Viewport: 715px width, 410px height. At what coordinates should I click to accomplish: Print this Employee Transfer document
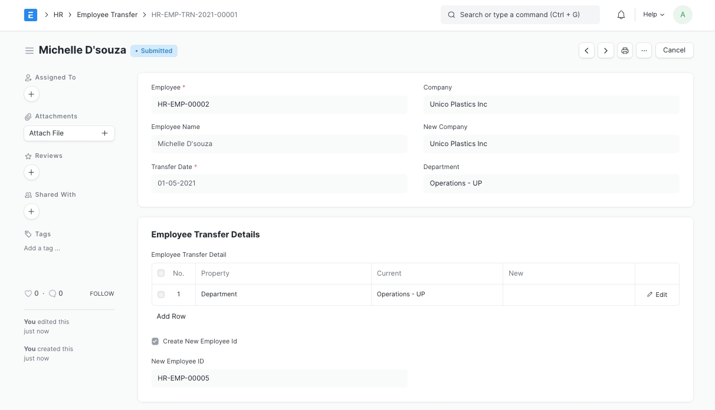point(625,51)
